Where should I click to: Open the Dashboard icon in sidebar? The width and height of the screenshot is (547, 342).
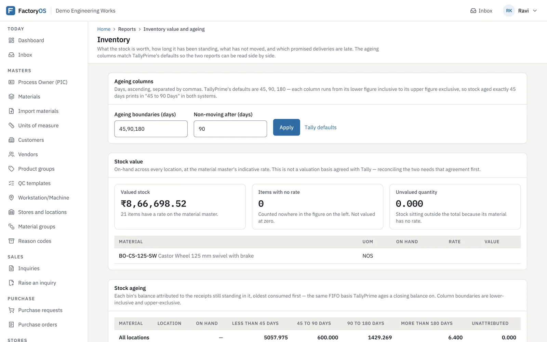tap(11, 40)
